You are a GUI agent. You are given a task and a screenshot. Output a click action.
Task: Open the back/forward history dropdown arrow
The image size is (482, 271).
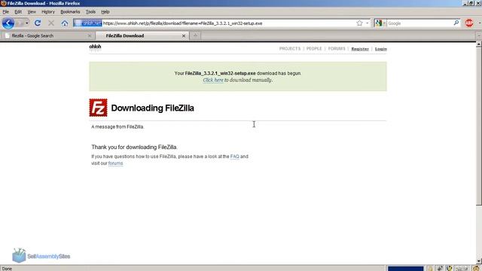(27, 23)
